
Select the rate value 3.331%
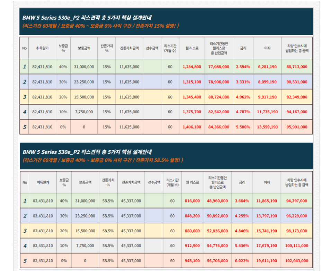(x=243, y=82)
